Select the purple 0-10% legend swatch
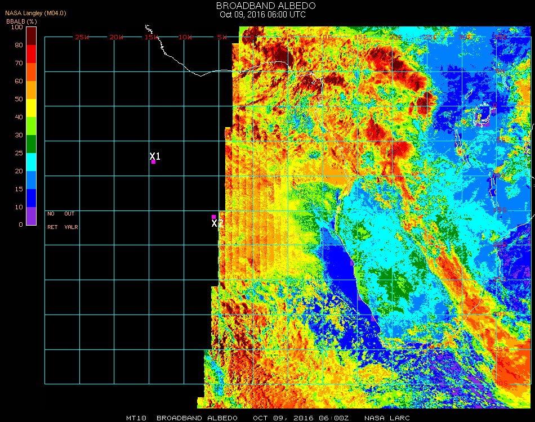Screen dimensions: 535x422 [32, 216]
